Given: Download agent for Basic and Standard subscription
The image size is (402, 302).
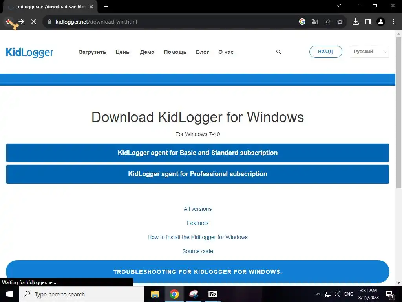Looking at the screenshot, I should point(198,153).
